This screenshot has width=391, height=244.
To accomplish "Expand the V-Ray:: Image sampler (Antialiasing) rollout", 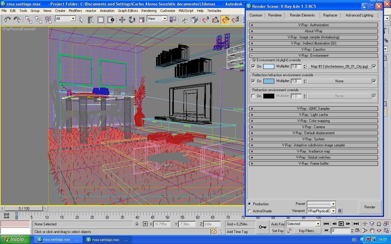I will point(313,37).
